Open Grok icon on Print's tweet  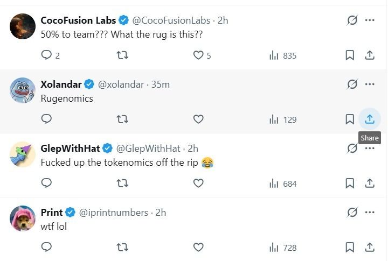352,213
